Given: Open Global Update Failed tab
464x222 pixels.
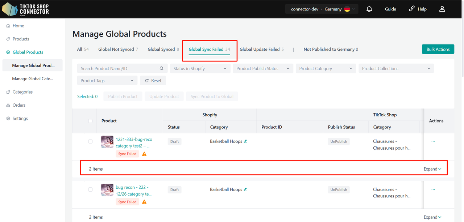Looking at the screenshot, I should point(261,49).
